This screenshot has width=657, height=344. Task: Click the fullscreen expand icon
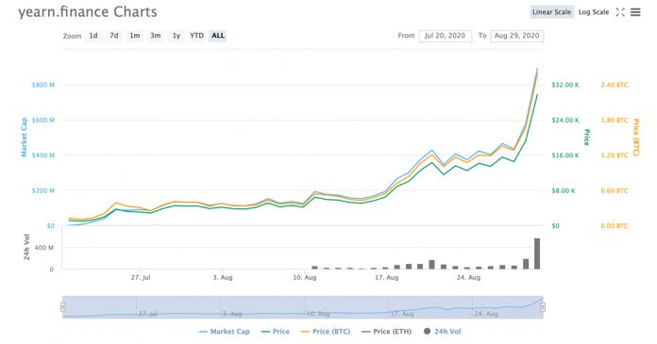point(620,12)
